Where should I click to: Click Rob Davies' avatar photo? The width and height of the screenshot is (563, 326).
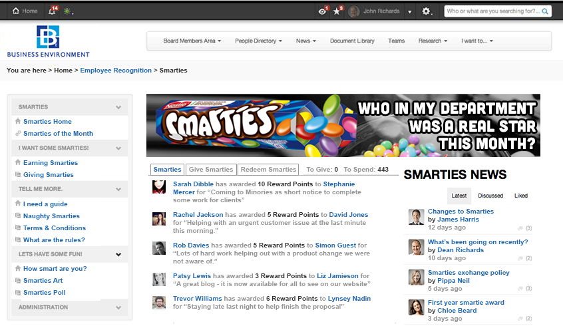(159, 248)
